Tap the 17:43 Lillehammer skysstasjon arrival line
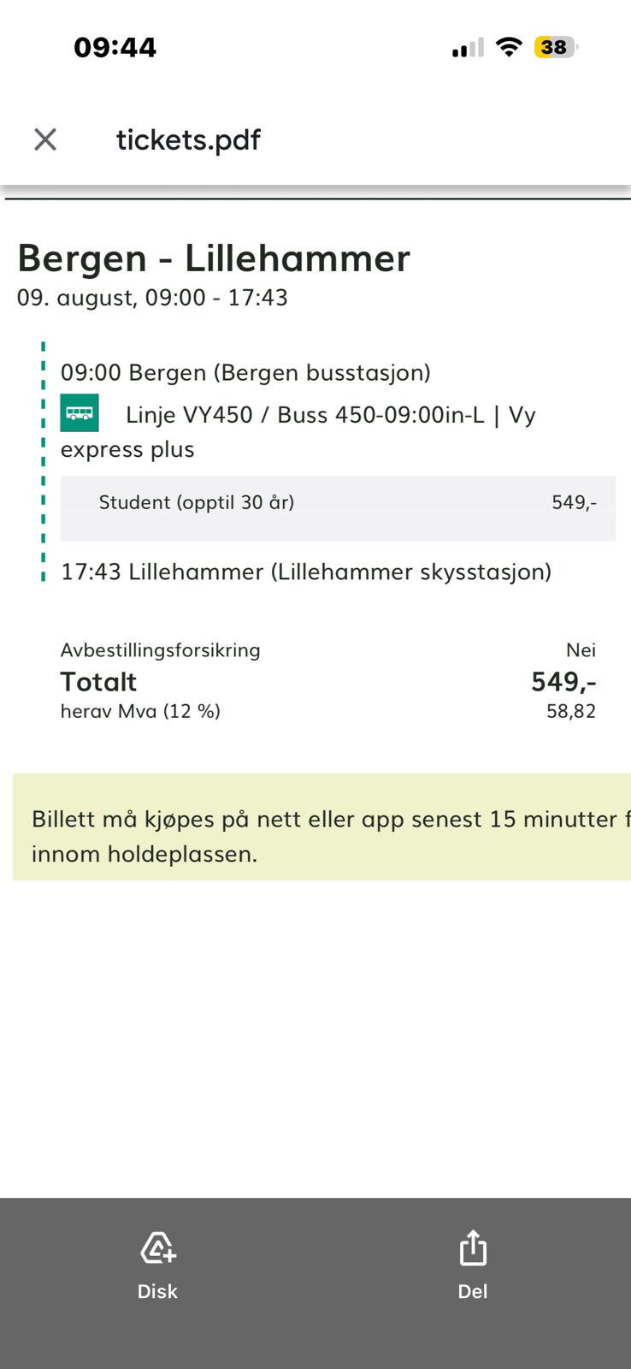This screenshot has height=1369, width=631. [306, 572]
